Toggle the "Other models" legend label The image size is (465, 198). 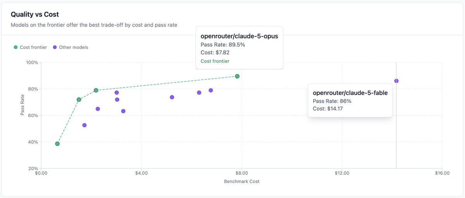point(74,47)
